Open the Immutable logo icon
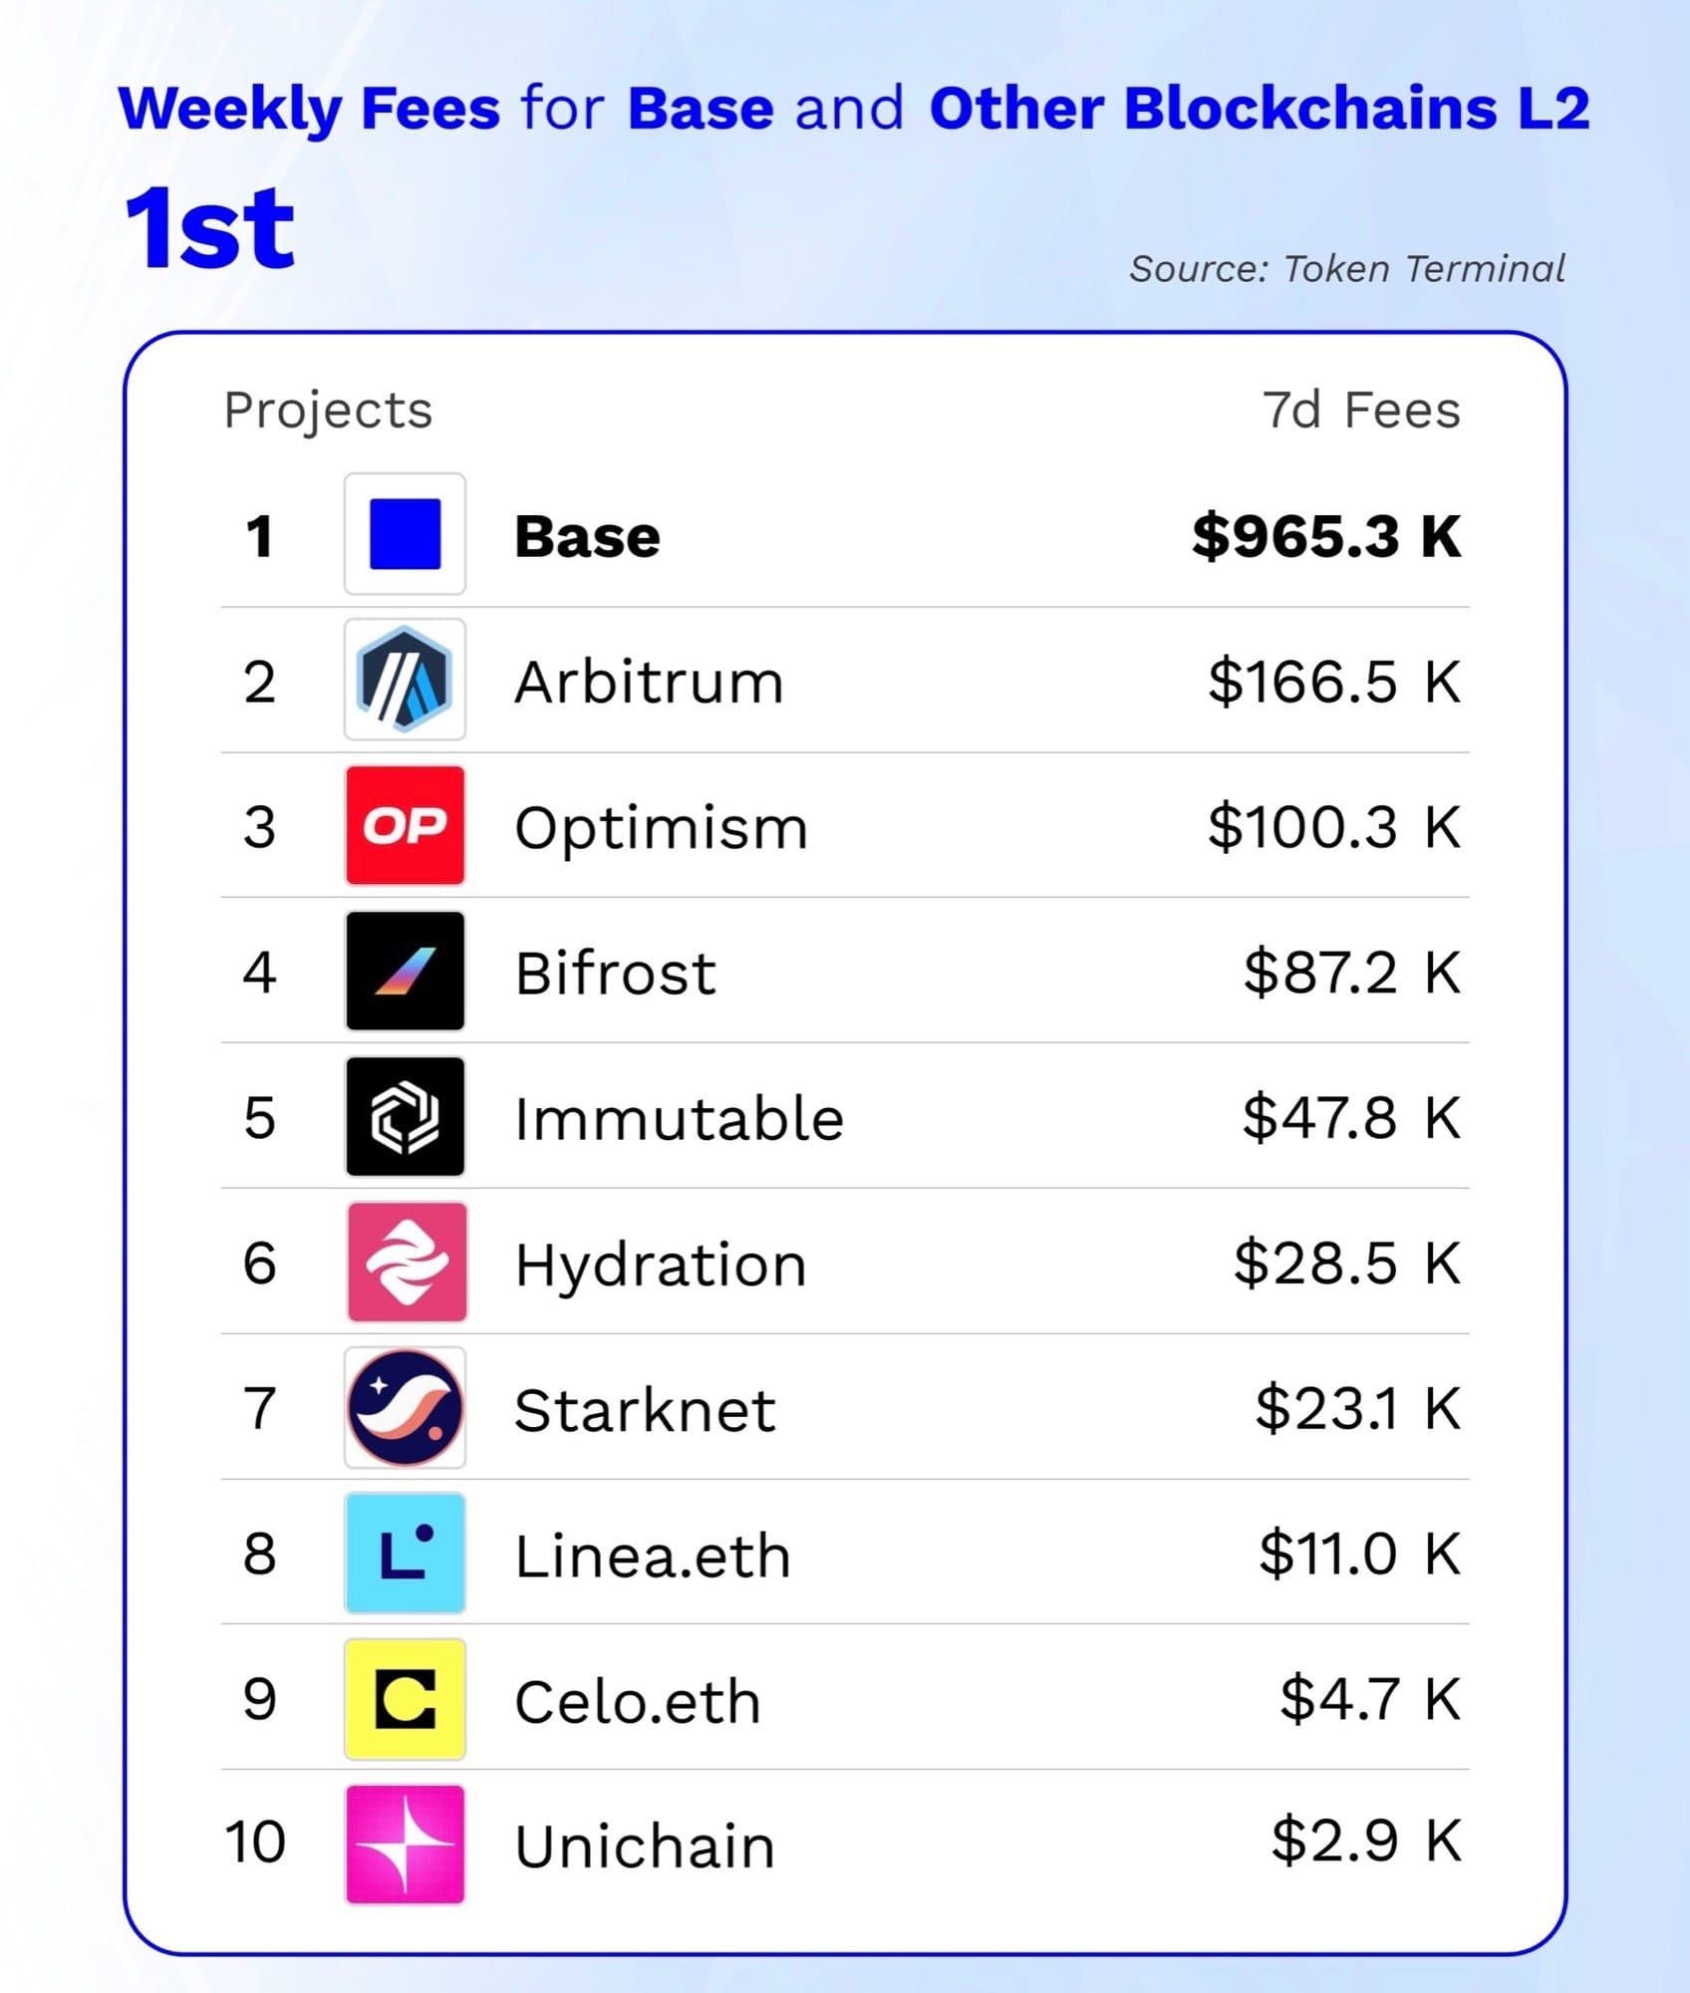Image resolution: width=1690 pixels, height=1993 pixels. point(405,1116)
